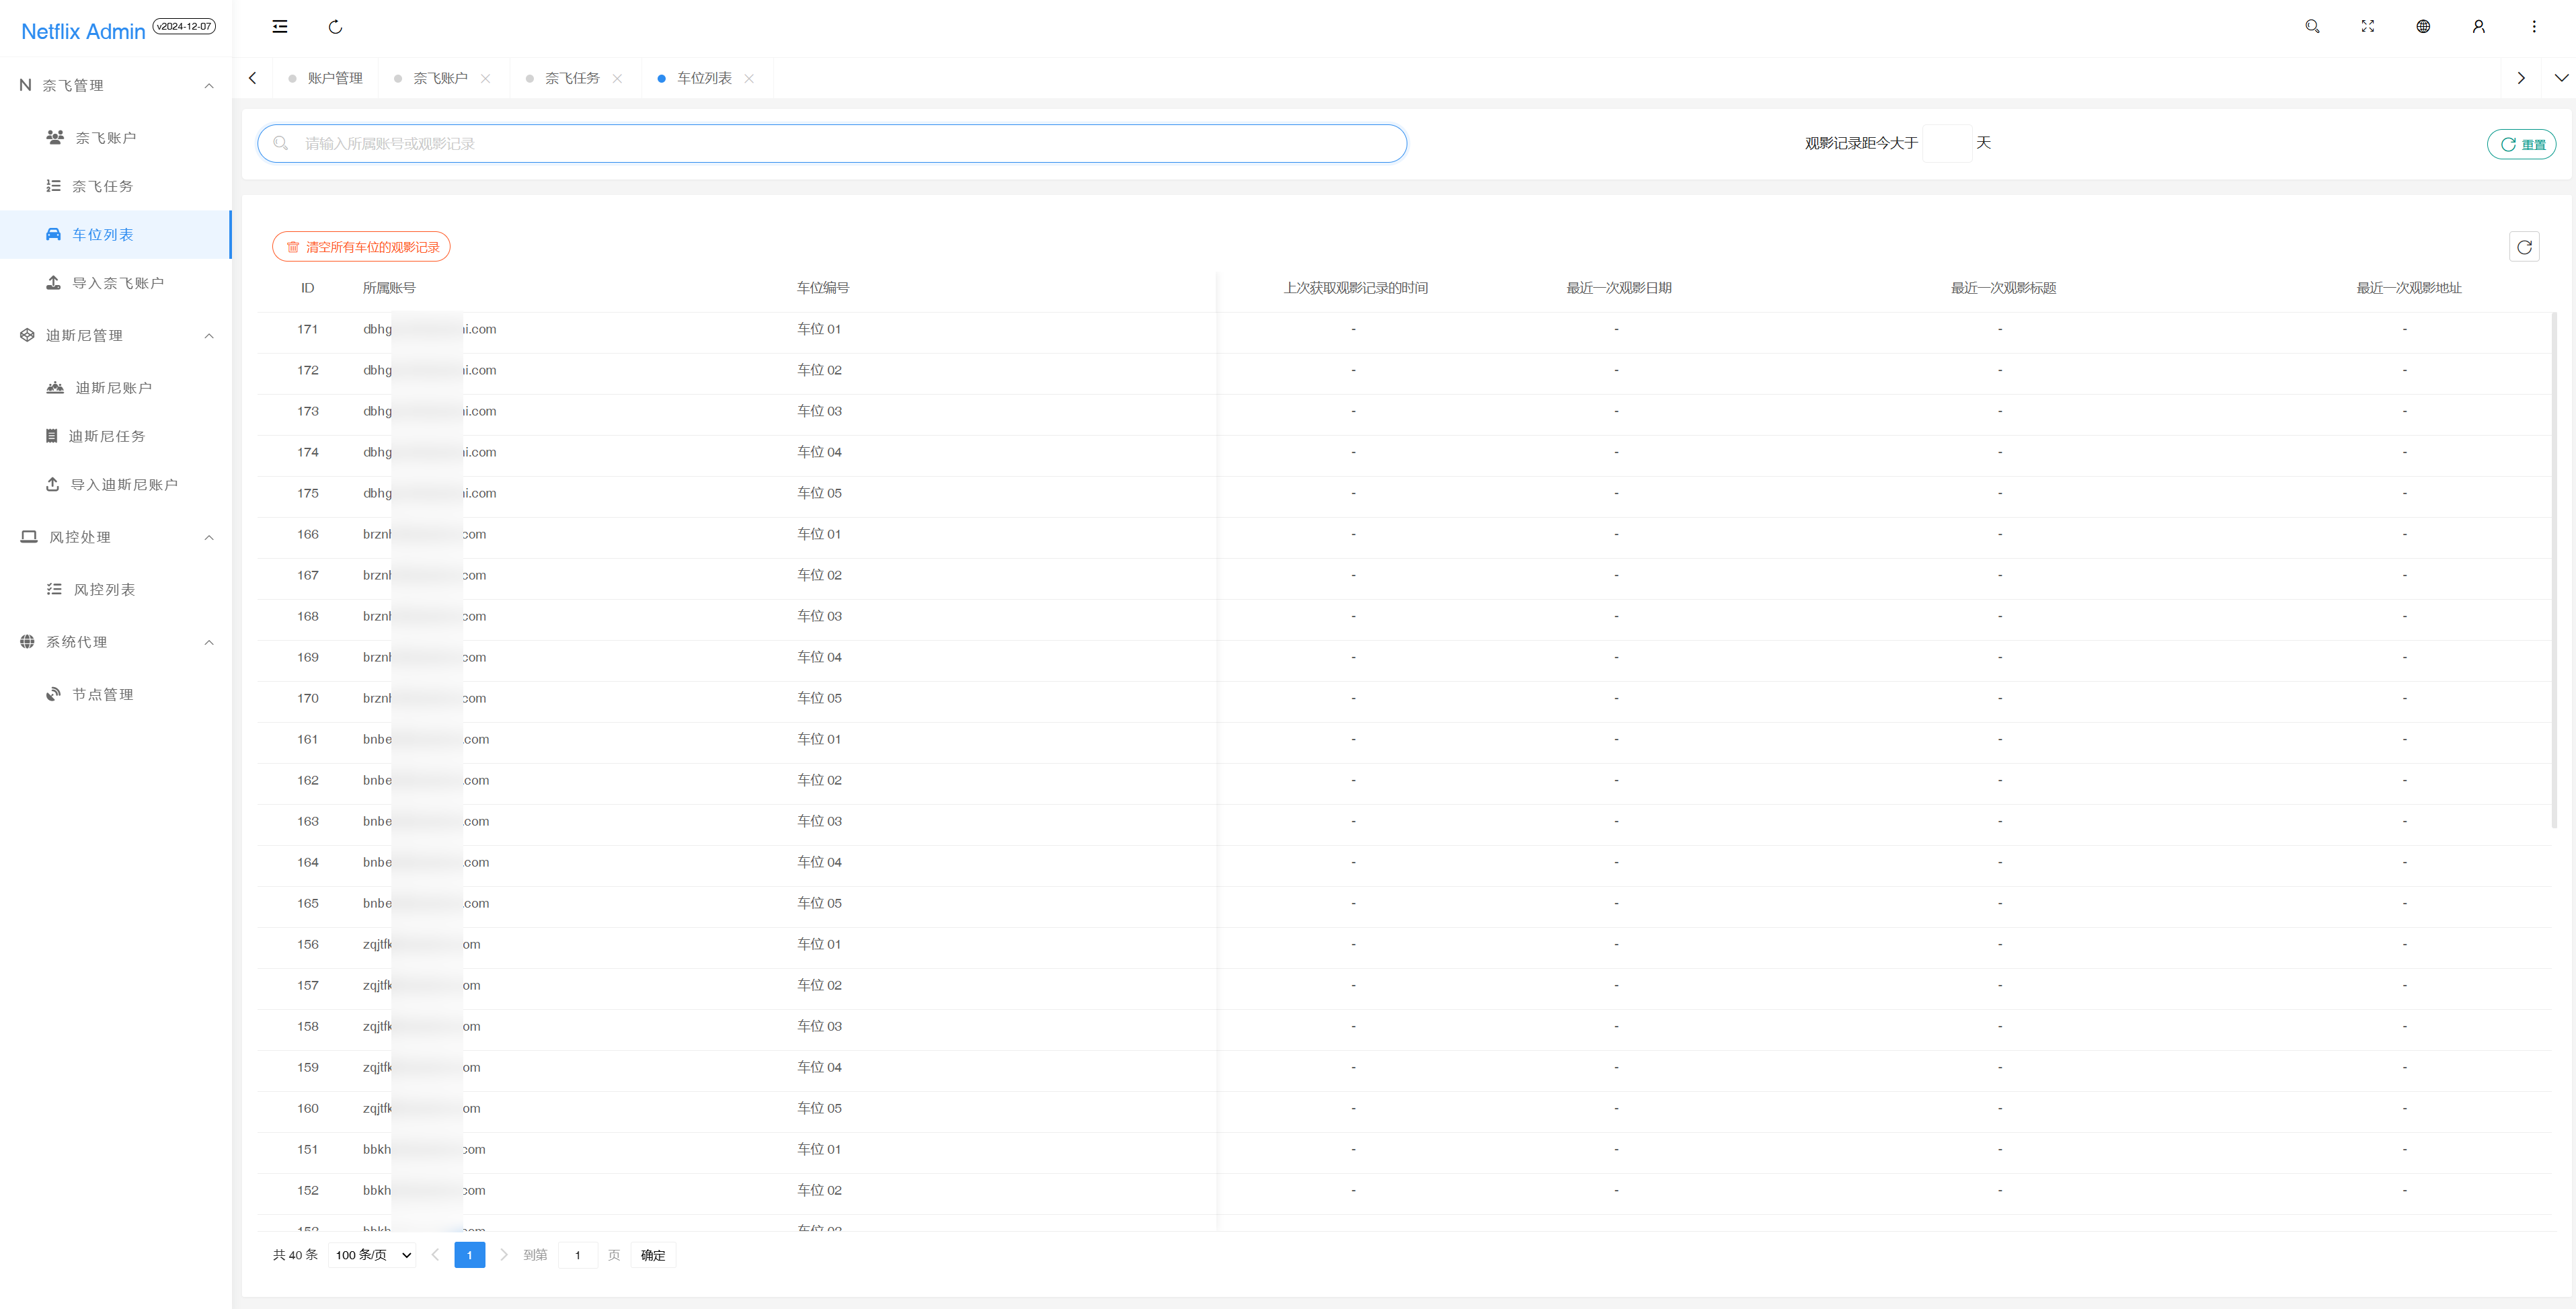Image resolution: width=2576 pixels, height=1309 pixels.
Task: Collapse the 风控处理 menu group
Action: (116, 538)
